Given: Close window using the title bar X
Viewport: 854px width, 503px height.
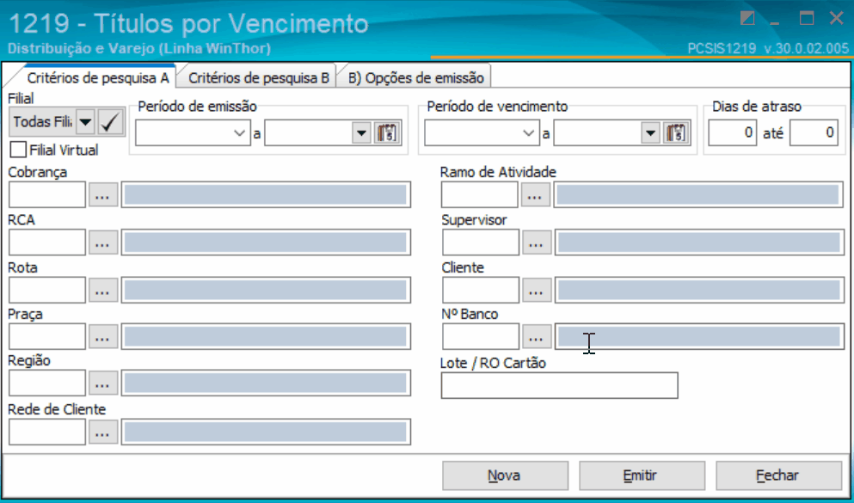Looking at the screenshot, I should [x=837, y=19].
